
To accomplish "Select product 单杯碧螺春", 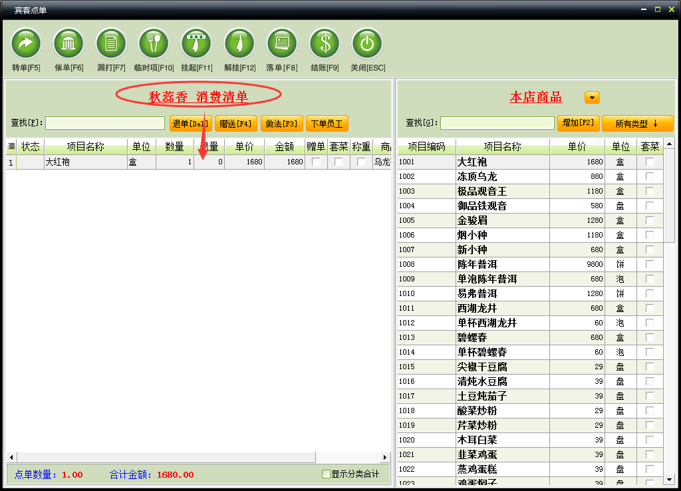I will (x=530, y=352).
